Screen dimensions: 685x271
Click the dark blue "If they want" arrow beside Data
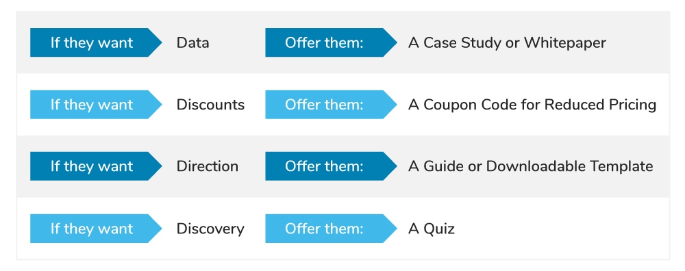click(96, 42)
